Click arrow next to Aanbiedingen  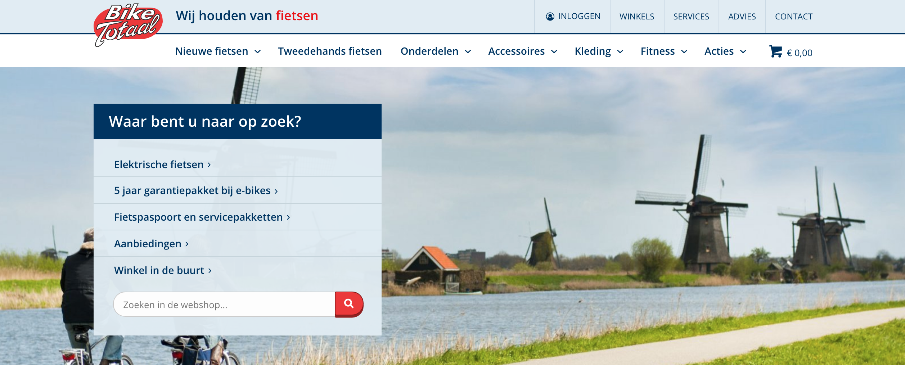187,244
